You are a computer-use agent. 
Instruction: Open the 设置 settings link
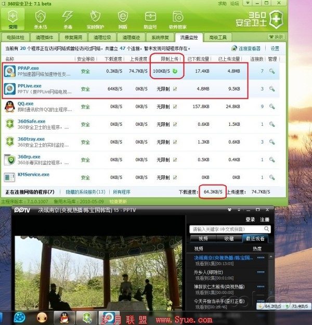pos(275,48)
